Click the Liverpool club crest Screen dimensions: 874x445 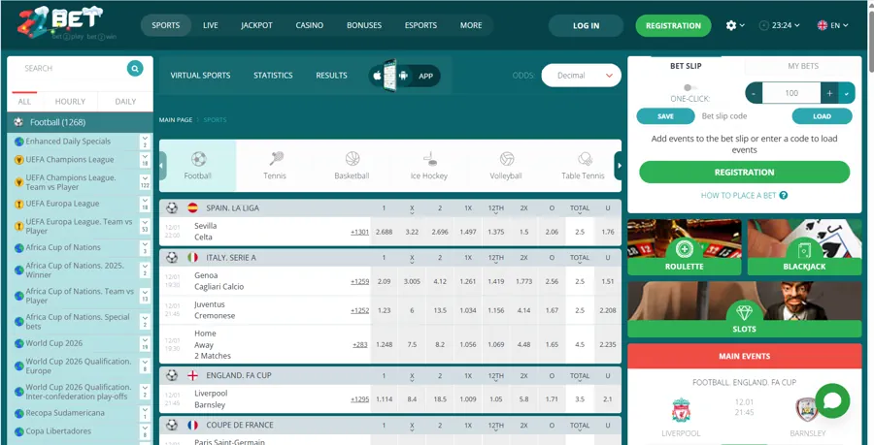tap(681, 410)
